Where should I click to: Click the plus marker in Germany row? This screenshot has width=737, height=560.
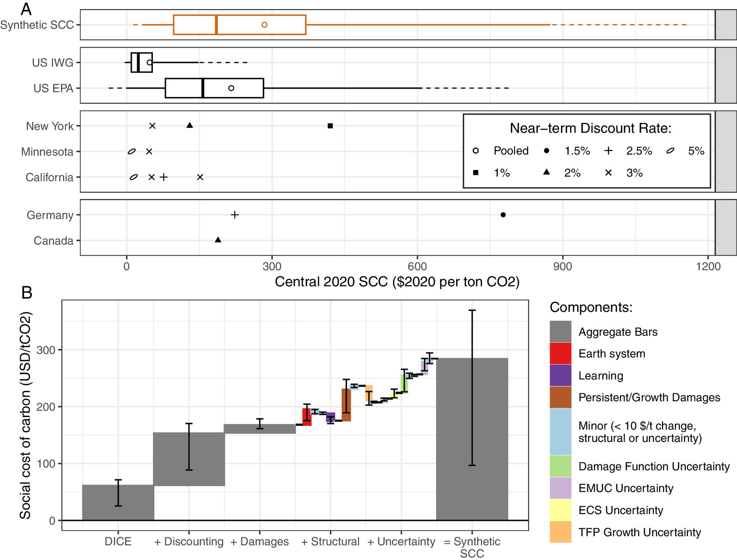tap(234, 215)
